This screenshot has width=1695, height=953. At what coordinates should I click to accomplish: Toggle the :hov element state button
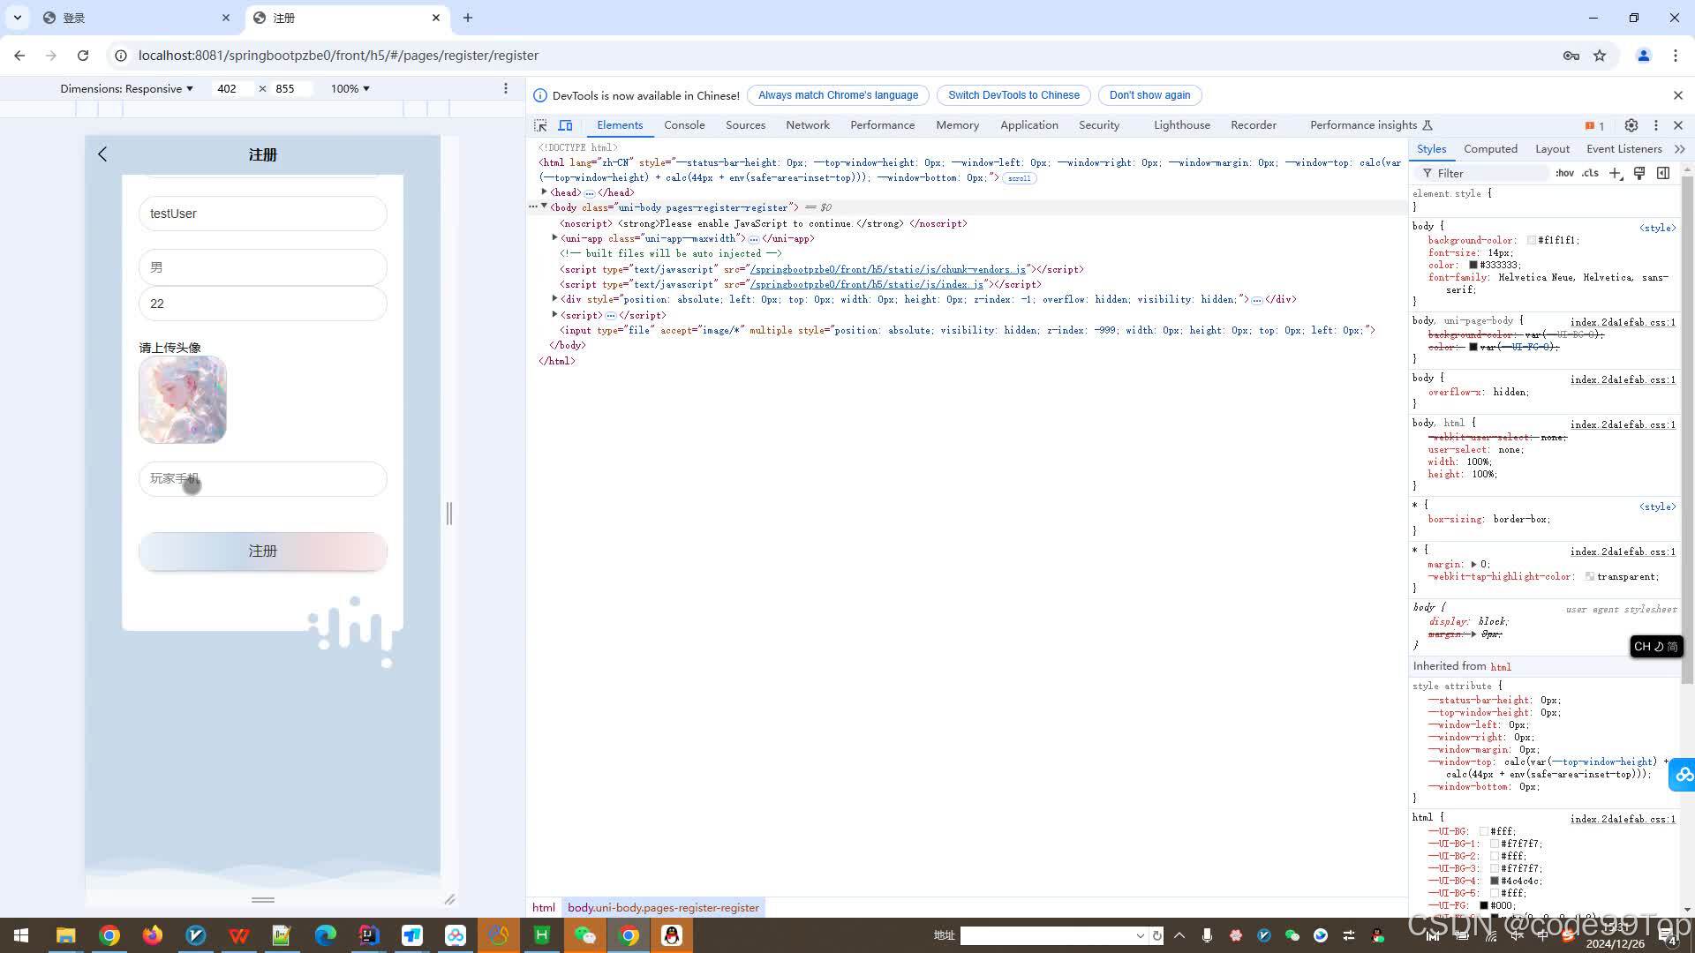point(1564,173)
